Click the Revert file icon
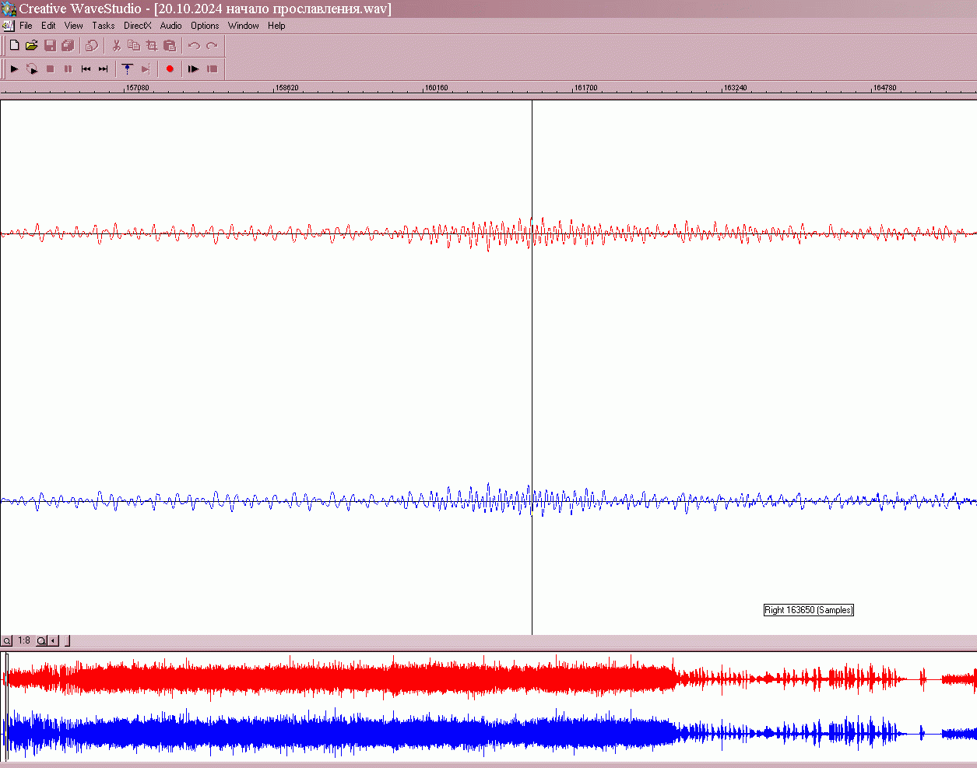The width and height of the screenshot is (977, 768). click(x=92, y=46)
